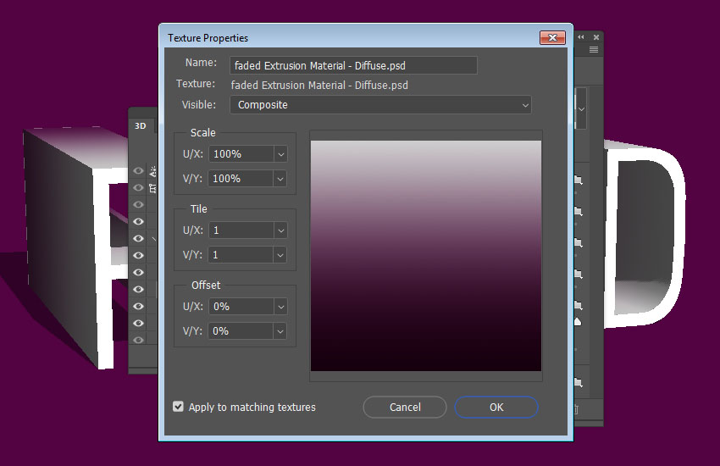720x466 pixels.
Task: Confirm texture settings with OK
Action: coord(496,408)
